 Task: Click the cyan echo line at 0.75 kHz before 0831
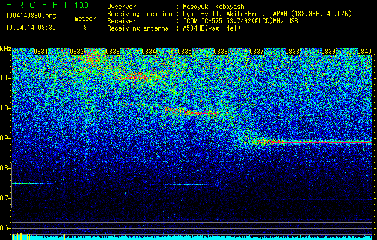pos(31,184)
